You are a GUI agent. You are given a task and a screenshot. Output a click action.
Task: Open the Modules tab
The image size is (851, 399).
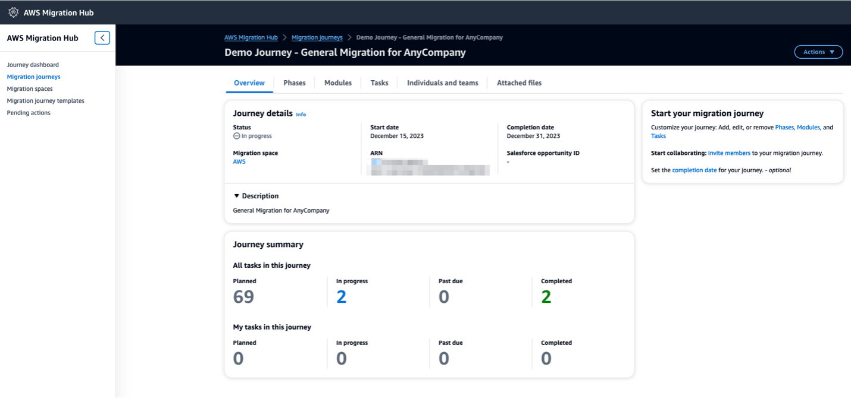(337, 83)
